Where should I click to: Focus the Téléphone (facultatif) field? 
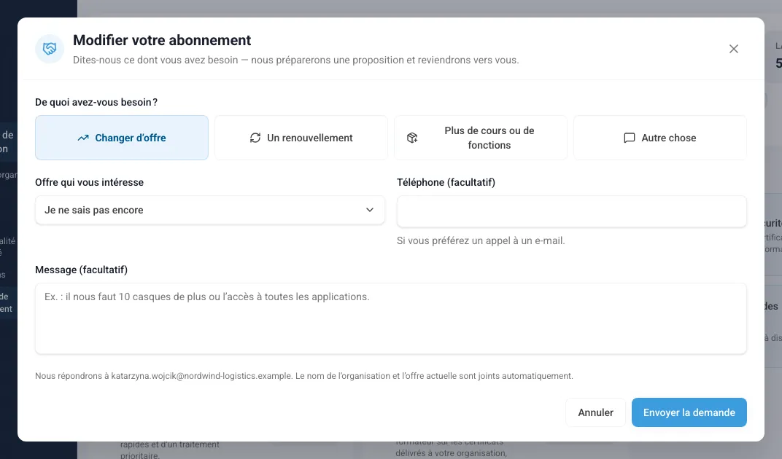pyautogui.click(x=571, y=211)
